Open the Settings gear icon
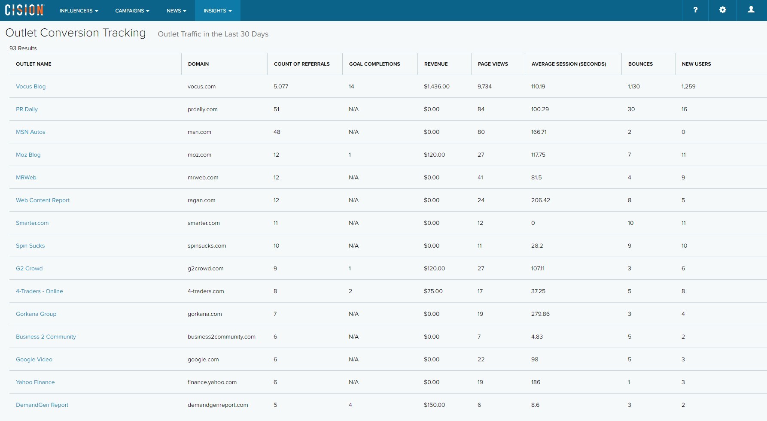This screenshot has width=767, height=421. coord(723,10)
